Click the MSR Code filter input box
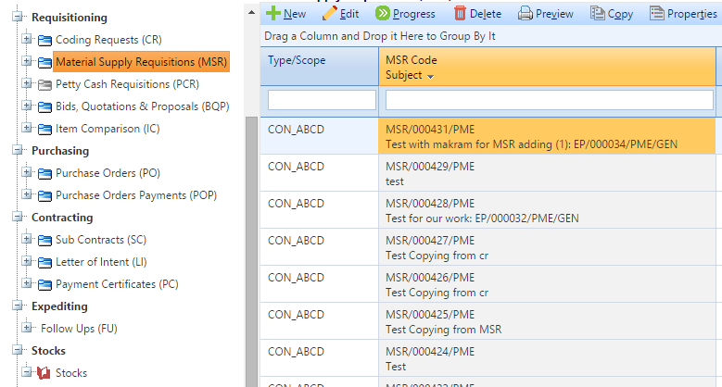The width and height of the screenshot is (722, 387). [x=550, y=100]
